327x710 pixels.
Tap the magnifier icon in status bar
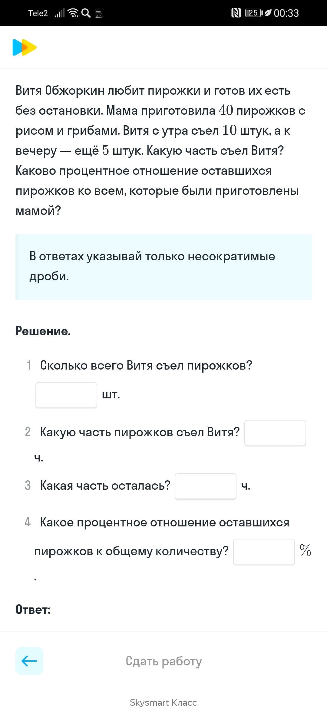click(86, 13)
